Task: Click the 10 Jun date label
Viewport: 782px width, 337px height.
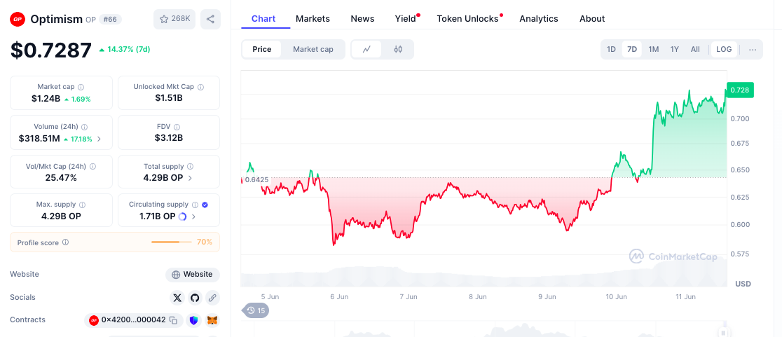Action: [617, 296]
